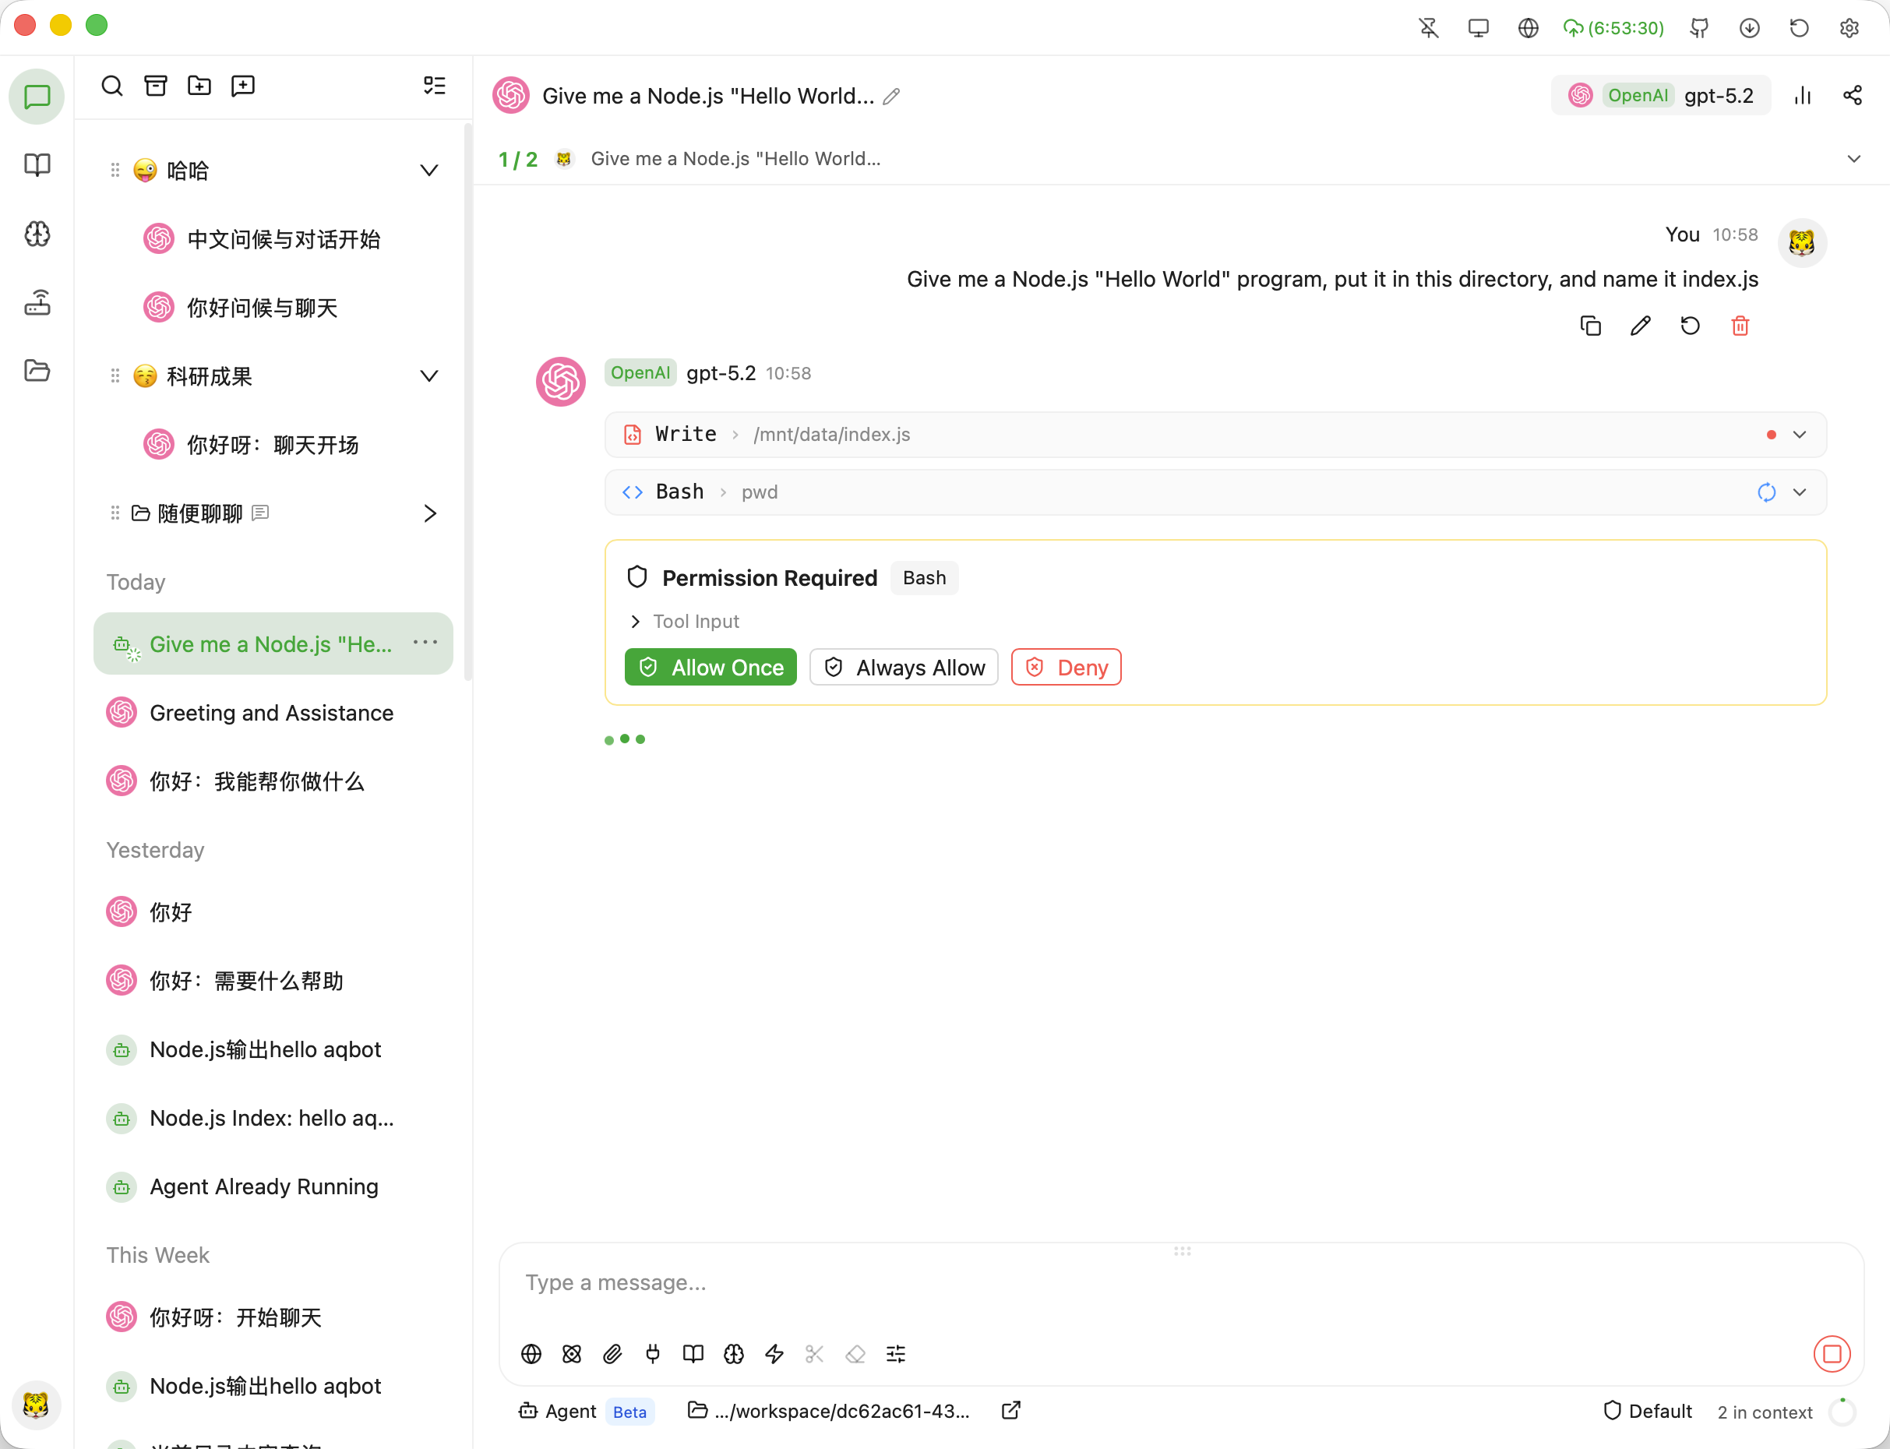Deny the Bash permission request

click(x=1065, y=666)
